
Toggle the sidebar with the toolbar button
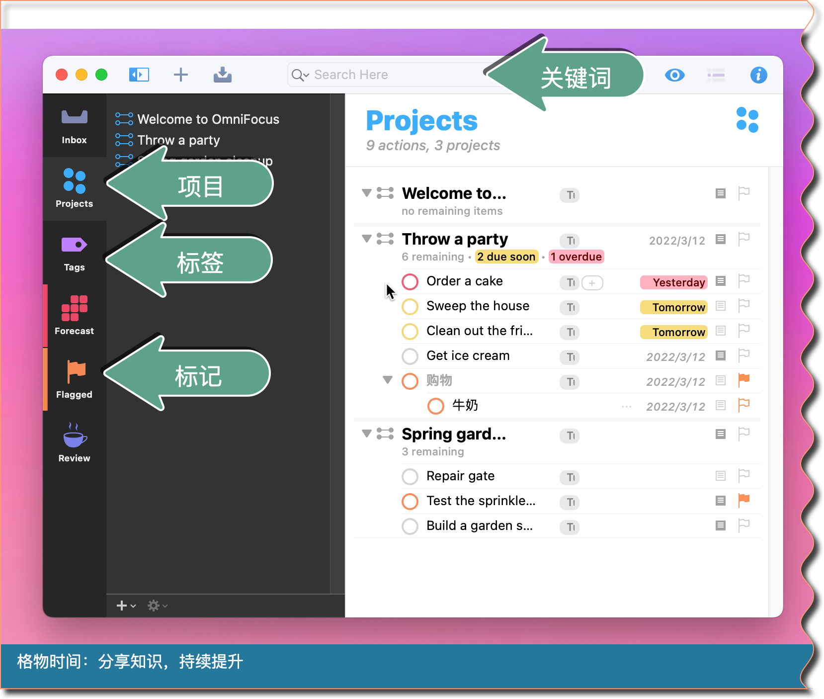coord(139,75)
